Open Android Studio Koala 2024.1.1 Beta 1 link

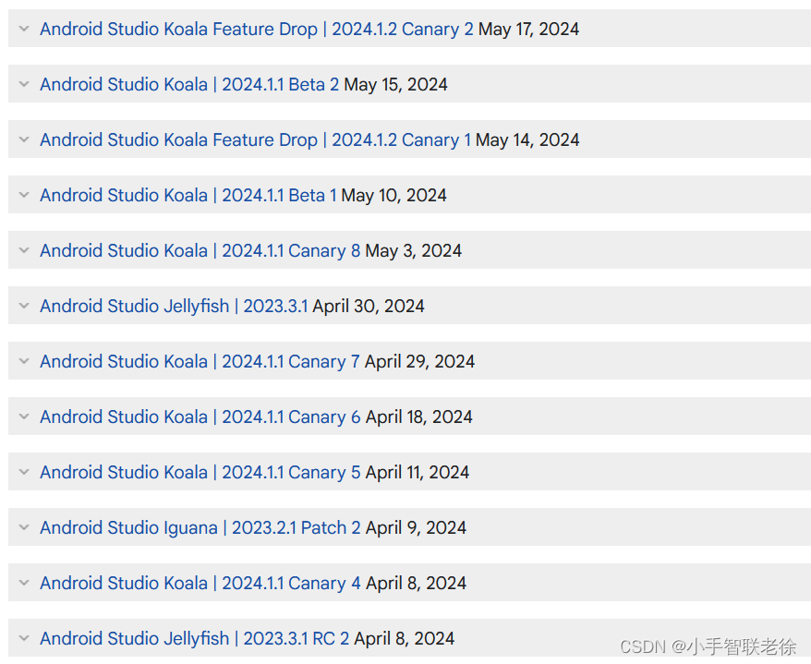188,195
